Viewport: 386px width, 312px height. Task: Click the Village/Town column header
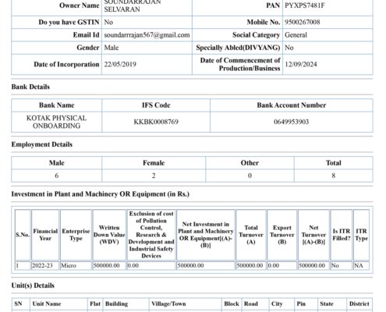pos(168,303)
